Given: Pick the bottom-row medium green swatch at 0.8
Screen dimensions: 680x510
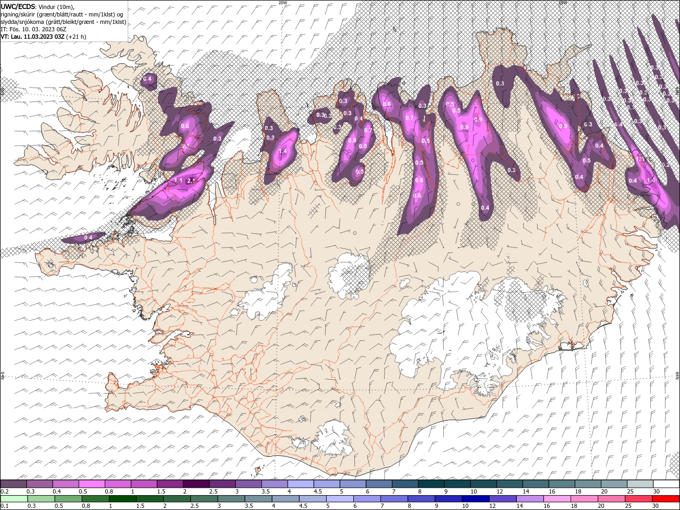Looking at the screenshot, I should (96, 499).
